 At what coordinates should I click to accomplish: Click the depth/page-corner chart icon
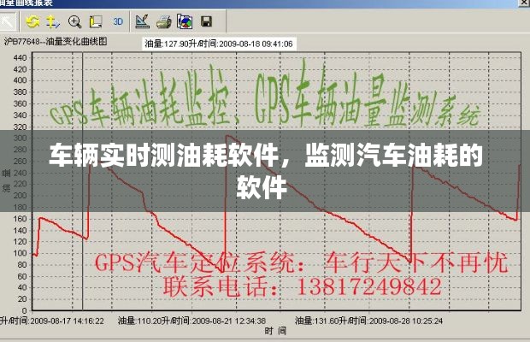tap(96, 21)
